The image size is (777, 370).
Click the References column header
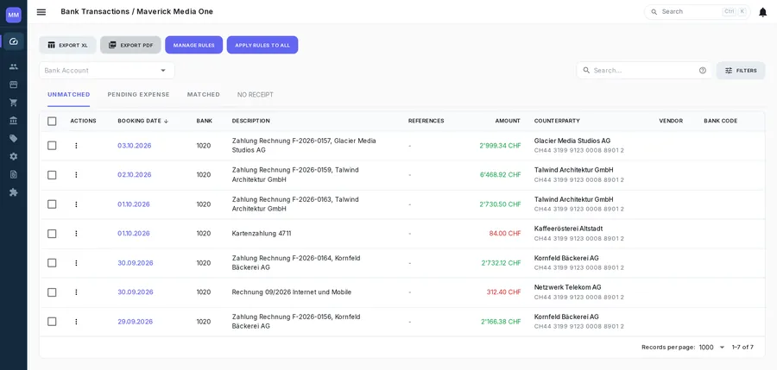(x=426, y=121)
